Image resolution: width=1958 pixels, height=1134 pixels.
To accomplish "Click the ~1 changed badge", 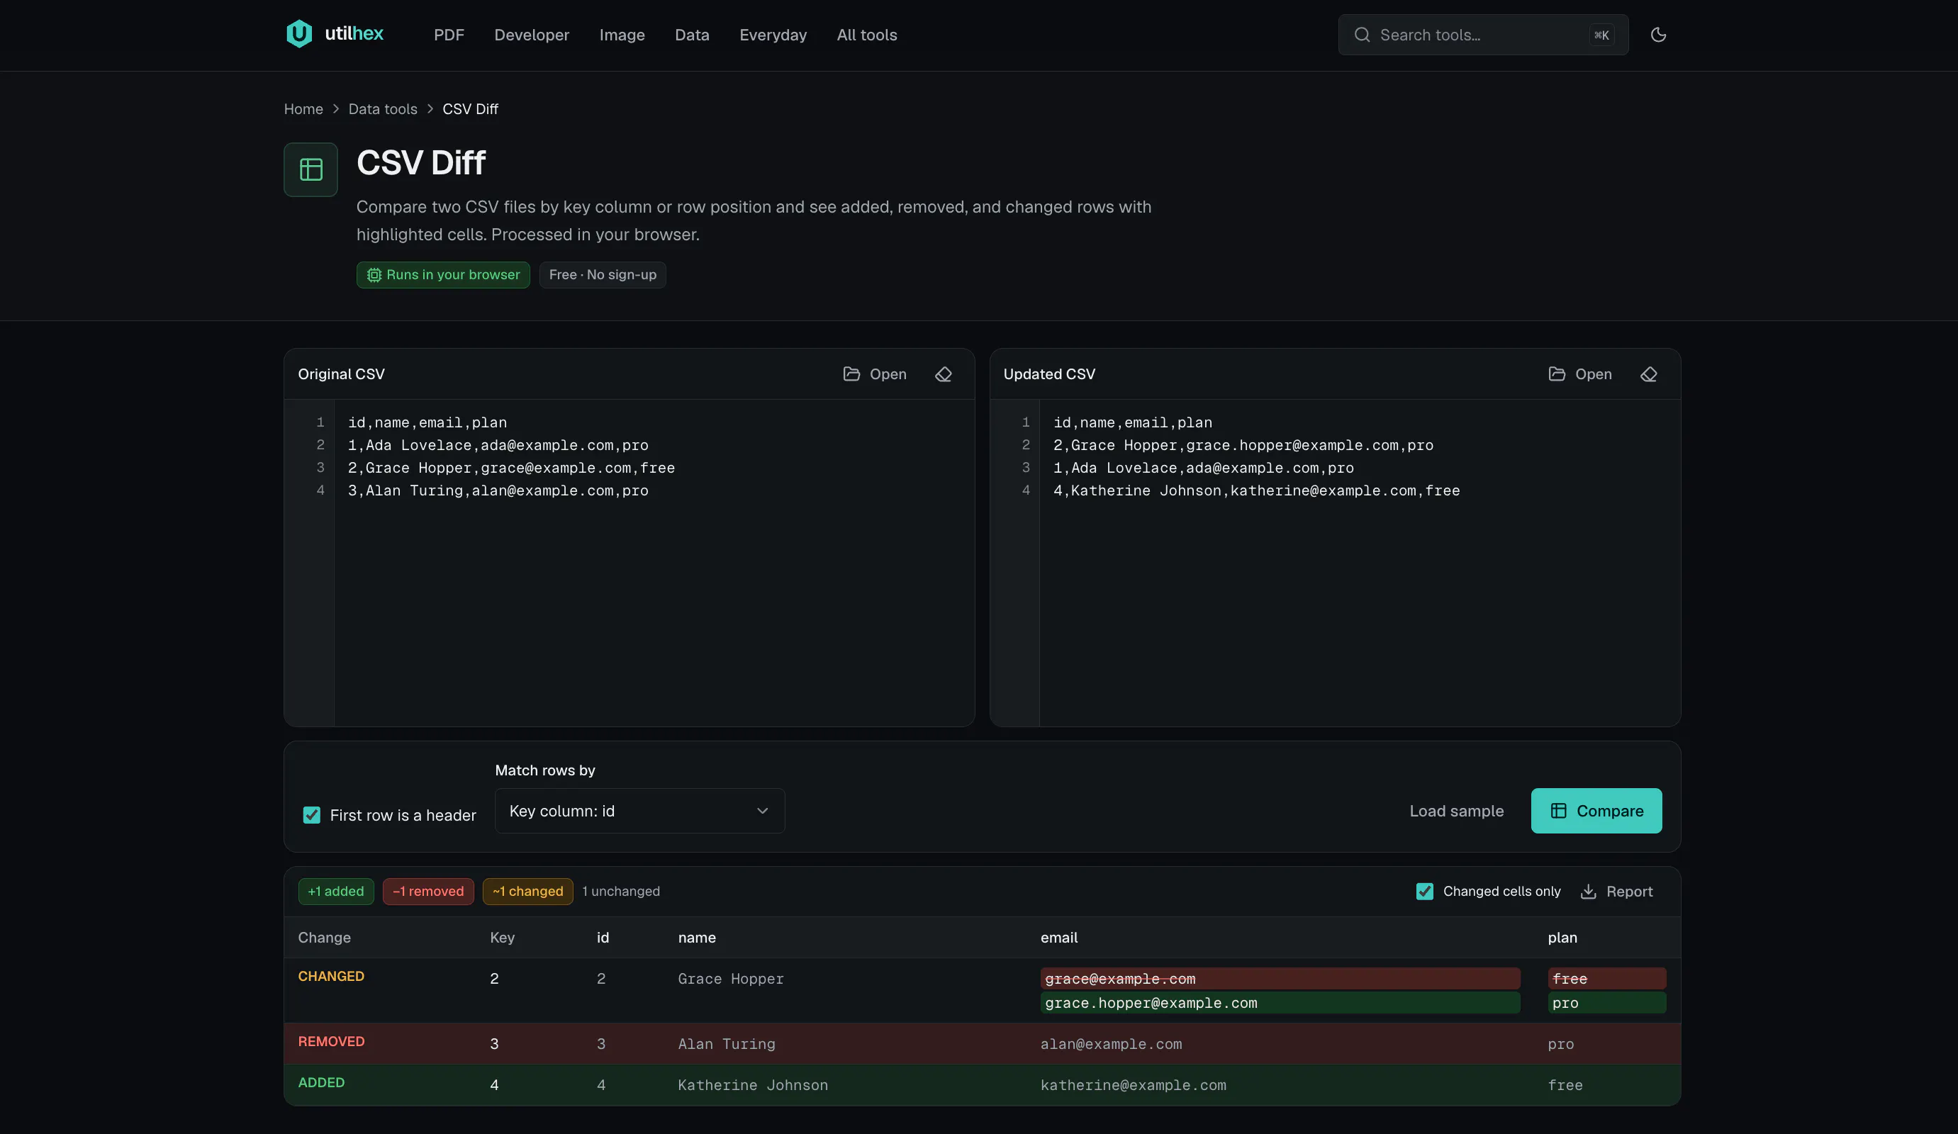I will (527, 892).
